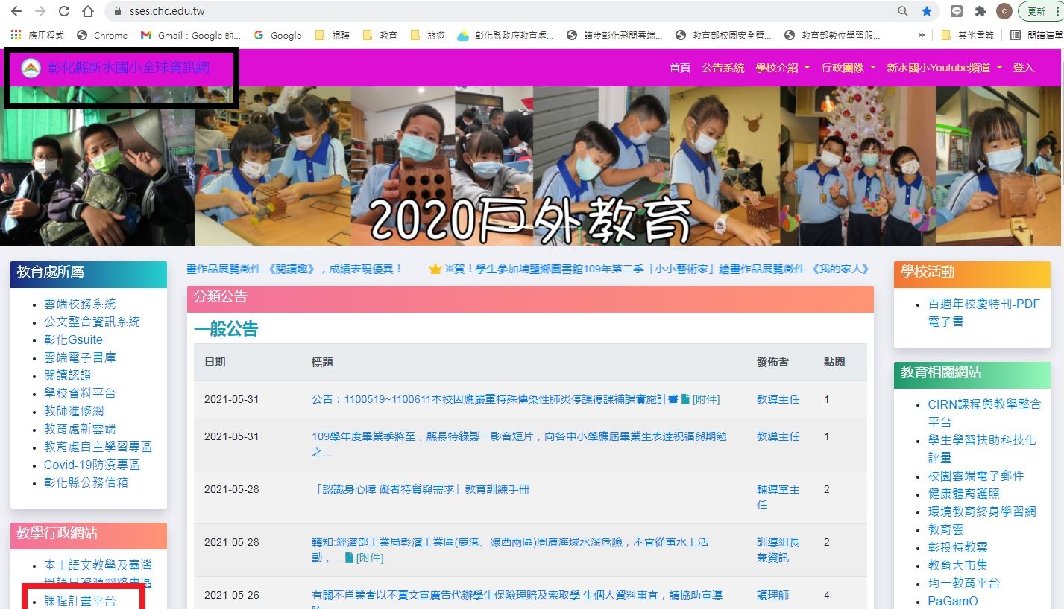Screen dimensions: 1064x609
Task: Open the 教育 bookmark folder
Action: (x=380, y=35)
